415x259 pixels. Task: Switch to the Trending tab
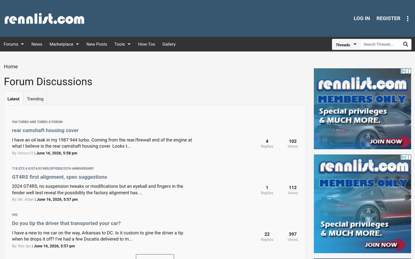(x=35, y=99)
